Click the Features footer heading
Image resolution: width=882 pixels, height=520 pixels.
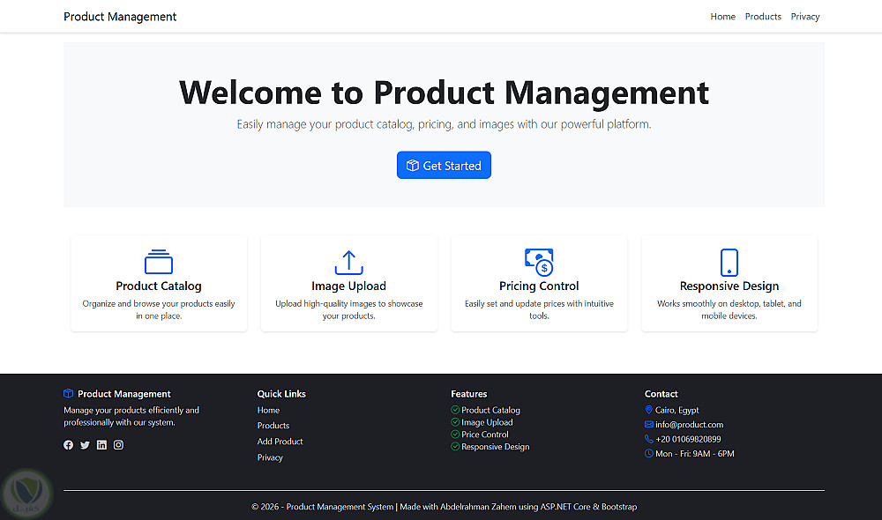coord(468,393)
